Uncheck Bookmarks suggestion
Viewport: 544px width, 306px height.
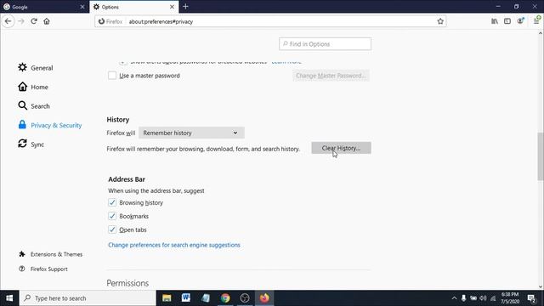112,216
